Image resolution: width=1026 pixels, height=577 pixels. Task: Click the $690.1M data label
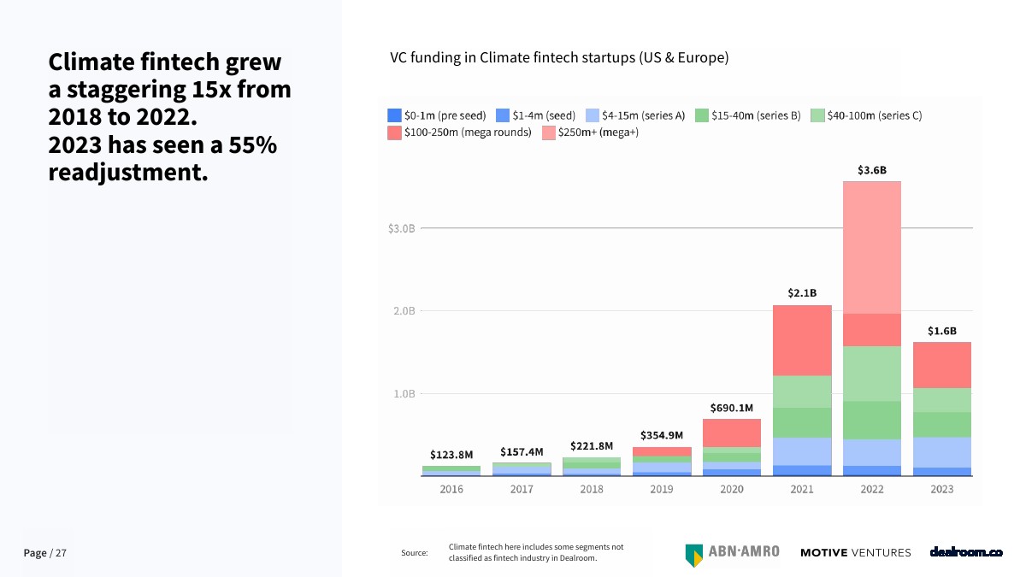[731, 408]
